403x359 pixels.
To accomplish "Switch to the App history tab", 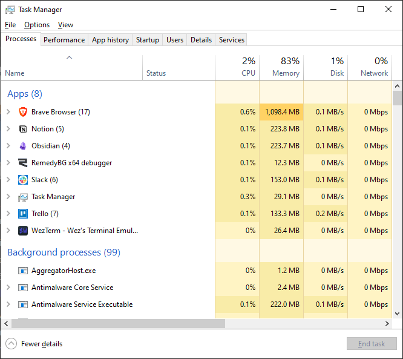I will 111,40.
